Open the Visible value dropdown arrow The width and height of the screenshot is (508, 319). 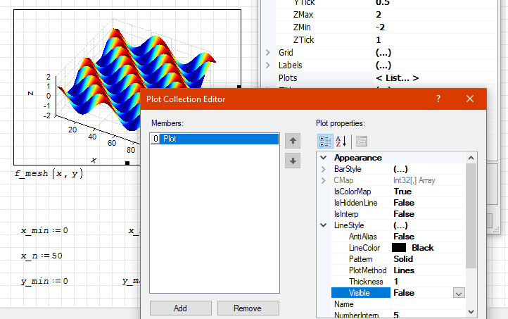(x=459, y=293)
